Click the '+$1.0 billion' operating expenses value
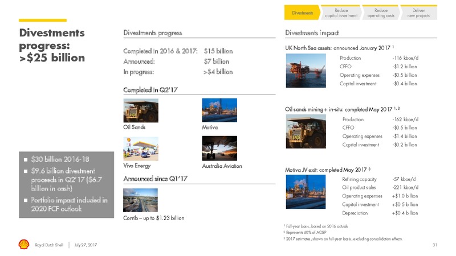The image size is (456, 256). (405, 196)
